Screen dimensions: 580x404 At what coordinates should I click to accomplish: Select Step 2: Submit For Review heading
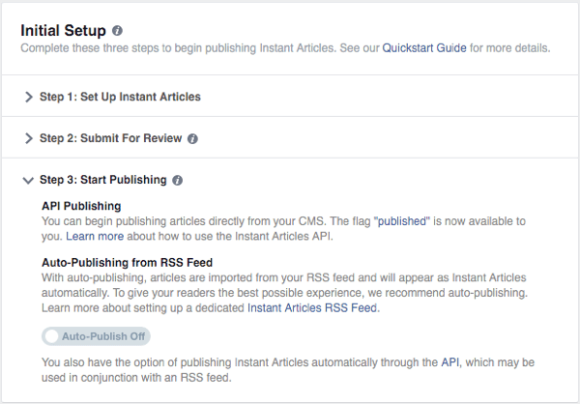110,138
